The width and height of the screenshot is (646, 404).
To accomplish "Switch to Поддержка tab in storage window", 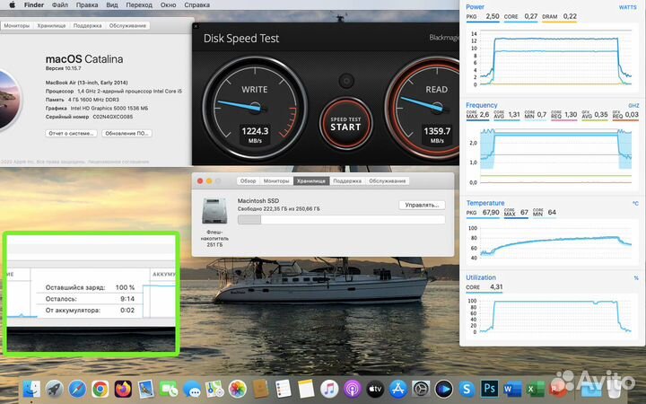I will 347,181.
